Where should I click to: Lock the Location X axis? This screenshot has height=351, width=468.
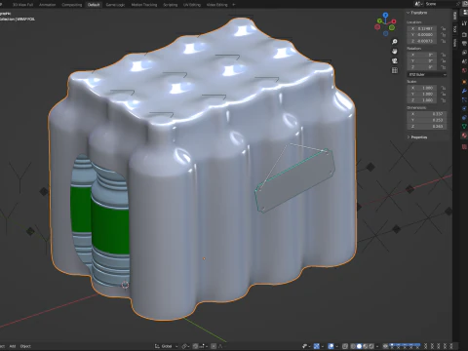[x=443, y=28]
